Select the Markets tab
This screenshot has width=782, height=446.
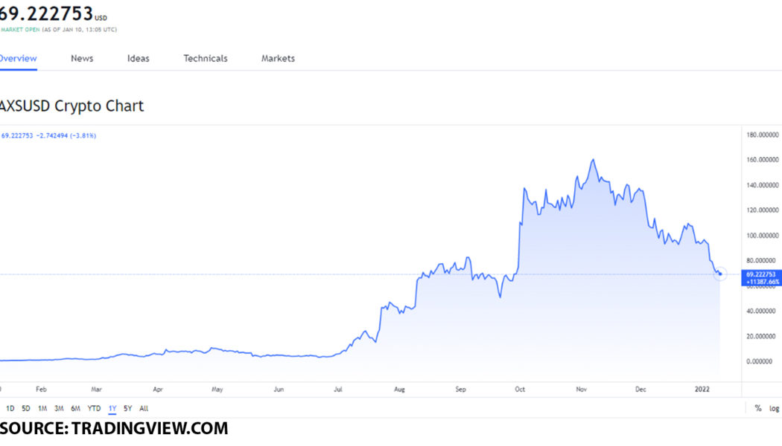coord(278,58)
